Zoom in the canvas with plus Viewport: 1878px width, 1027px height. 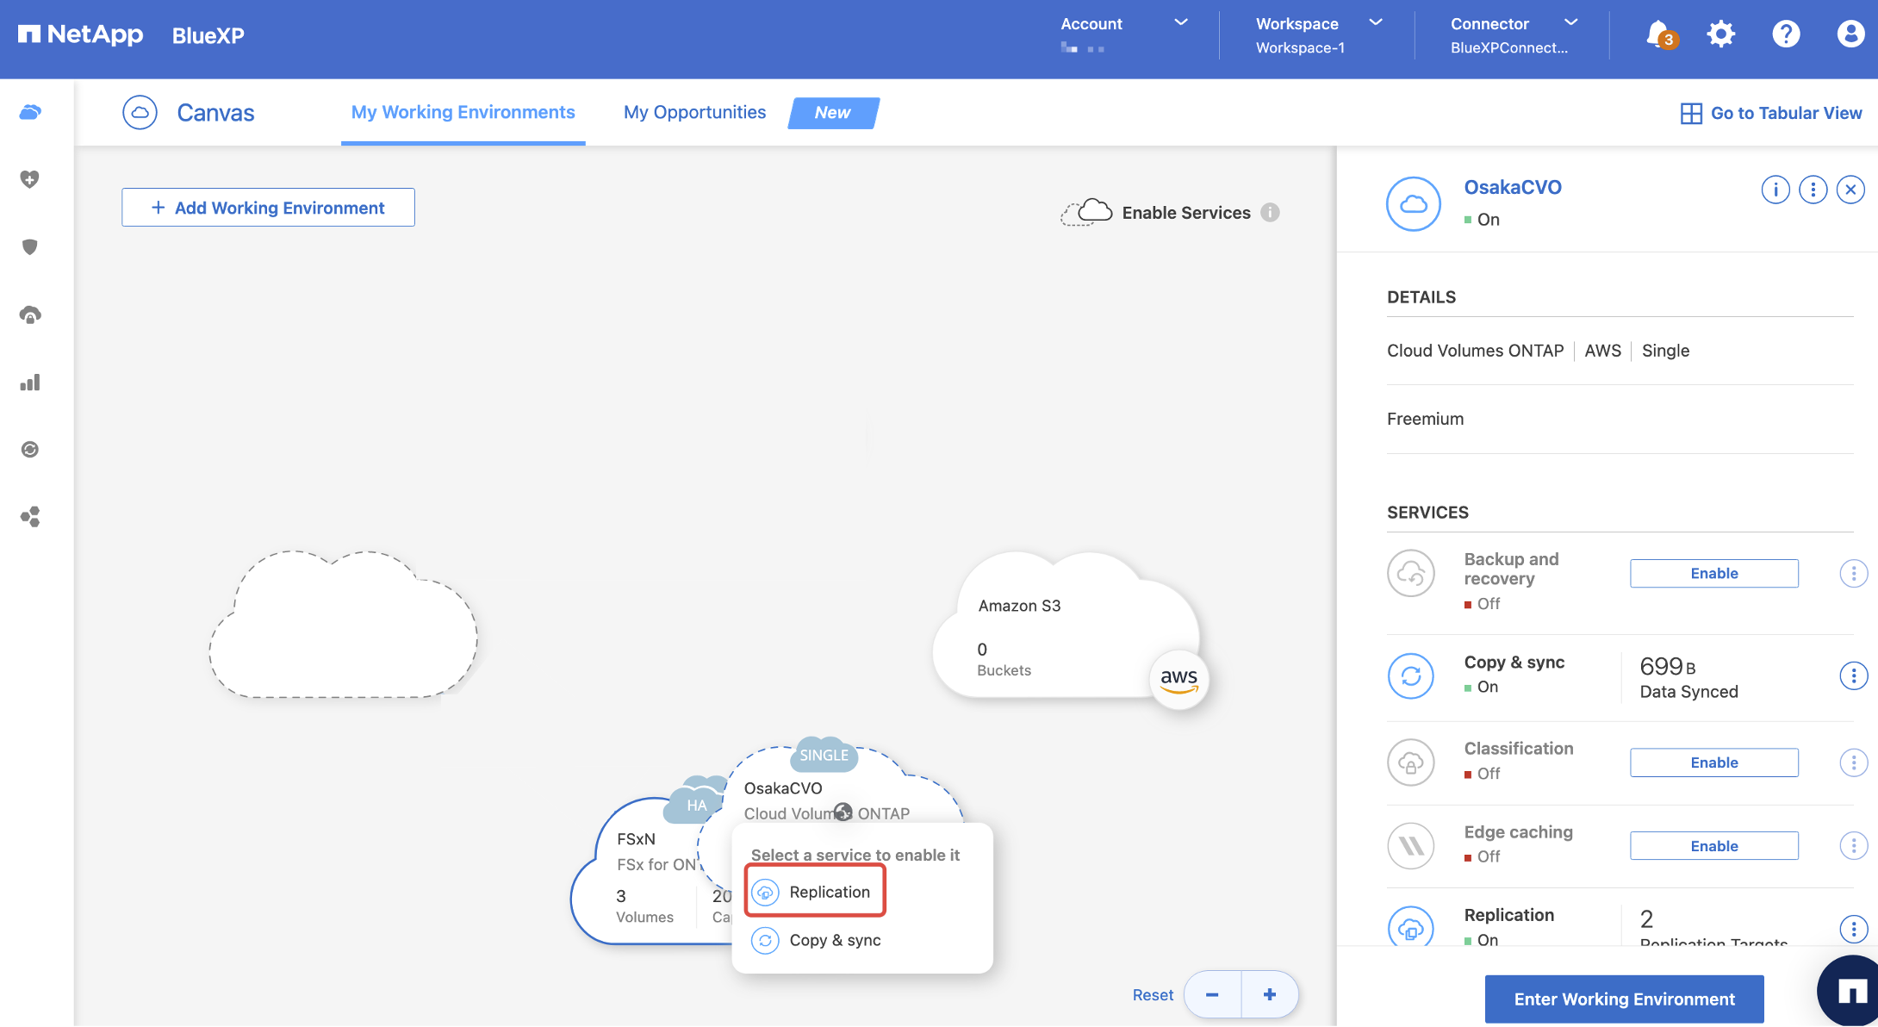1270,994
